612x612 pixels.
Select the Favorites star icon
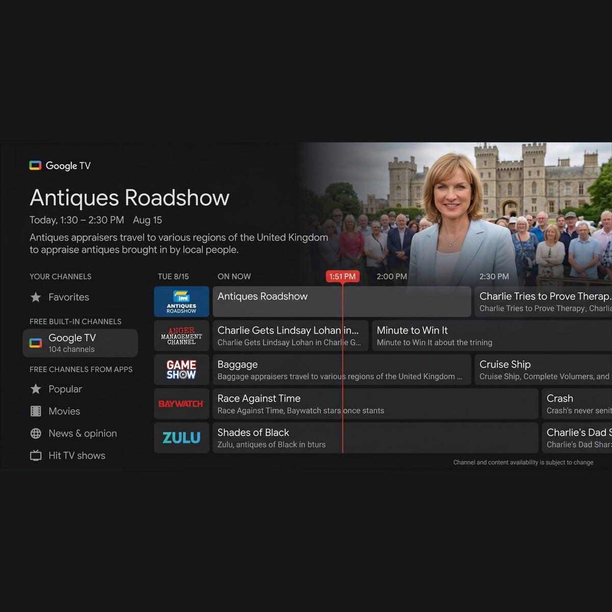click(36, 297)
